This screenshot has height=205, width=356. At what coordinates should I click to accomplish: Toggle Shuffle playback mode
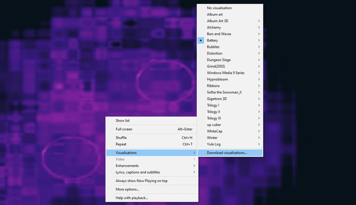(121, 138)
